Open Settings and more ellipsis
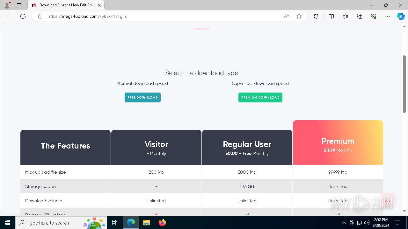This screenshot has height=229, width=408. point(388,16)
